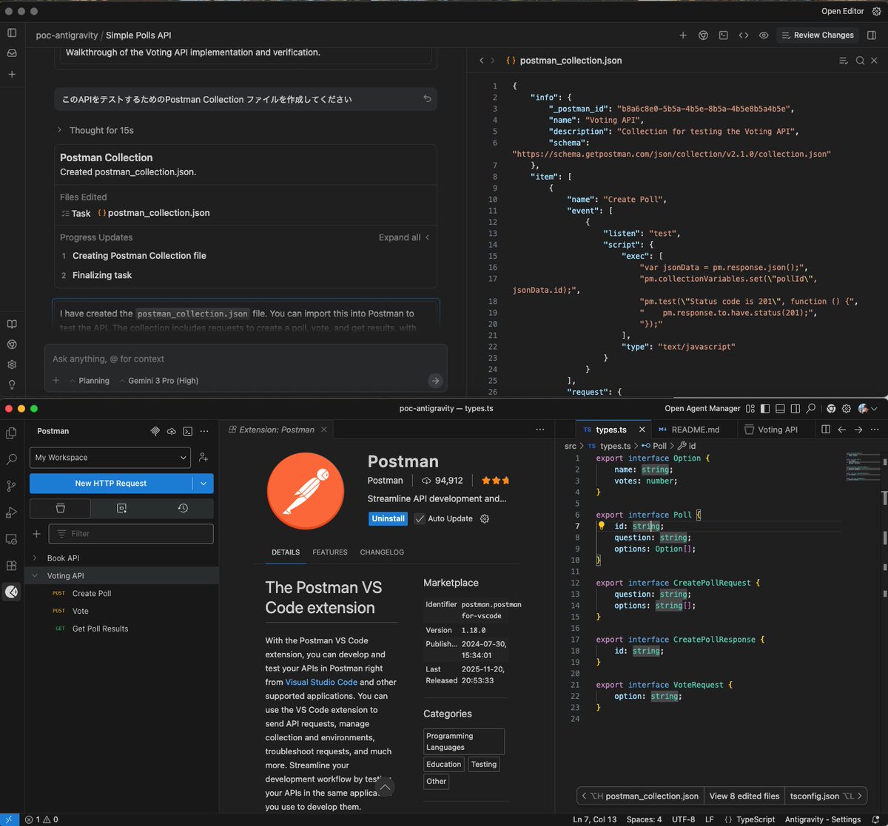Navigate back with the left arrow in editor

point(842,430)
